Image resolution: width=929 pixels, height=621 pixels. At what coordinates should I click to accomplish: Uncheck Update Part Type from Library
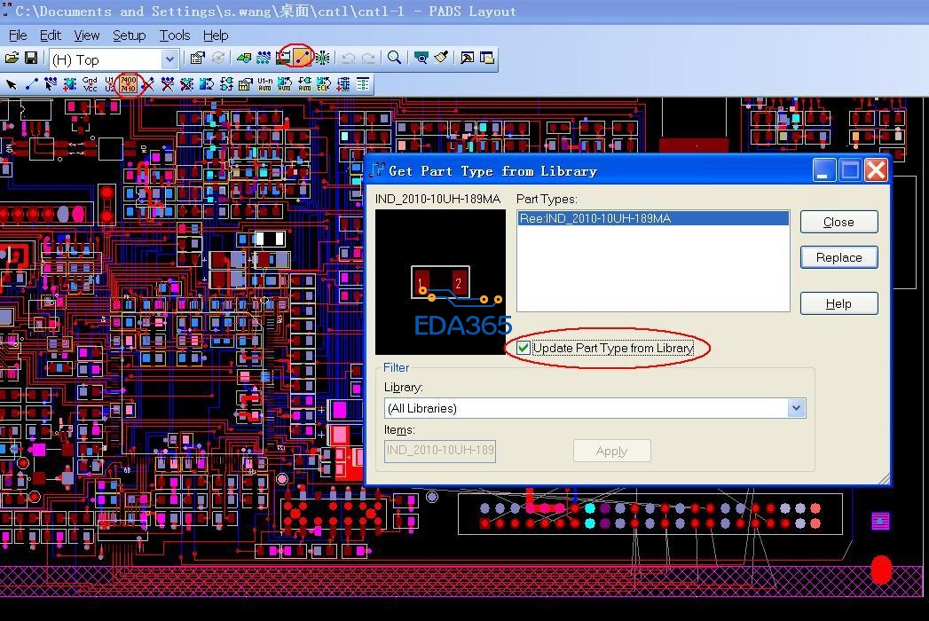click(x=524, y=348)
